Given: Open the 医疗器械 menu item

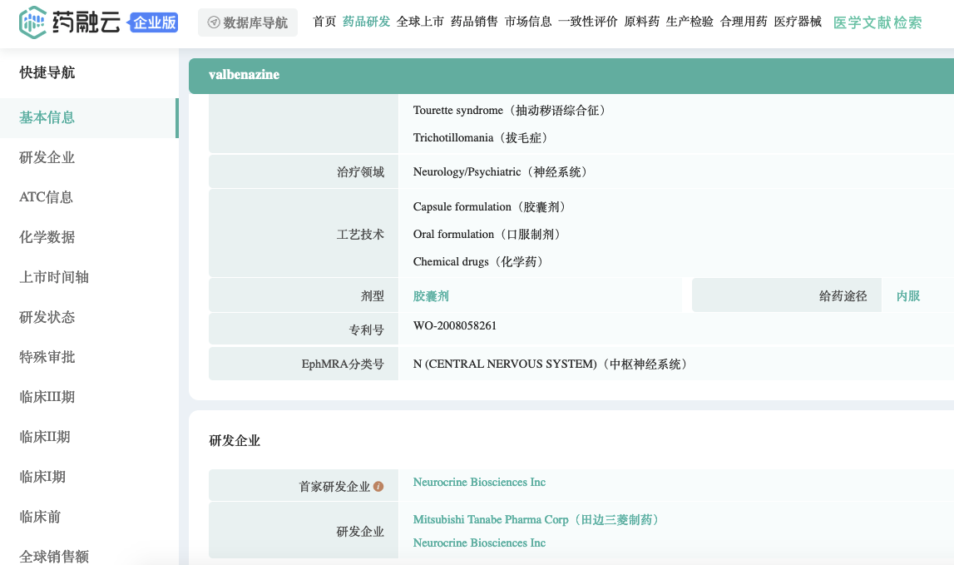Looking at the screenshot, I should click(798, 22).
